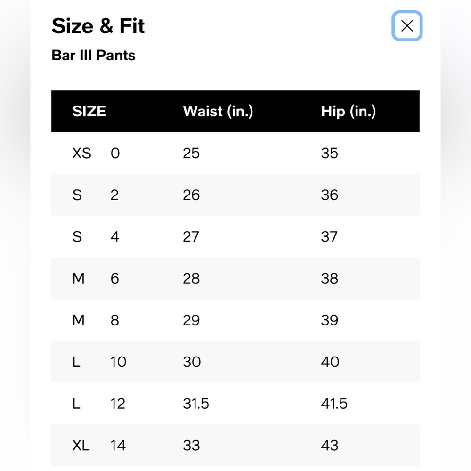Select the XS size 0 row
471x471 pixels.
[x=235, y=153]
